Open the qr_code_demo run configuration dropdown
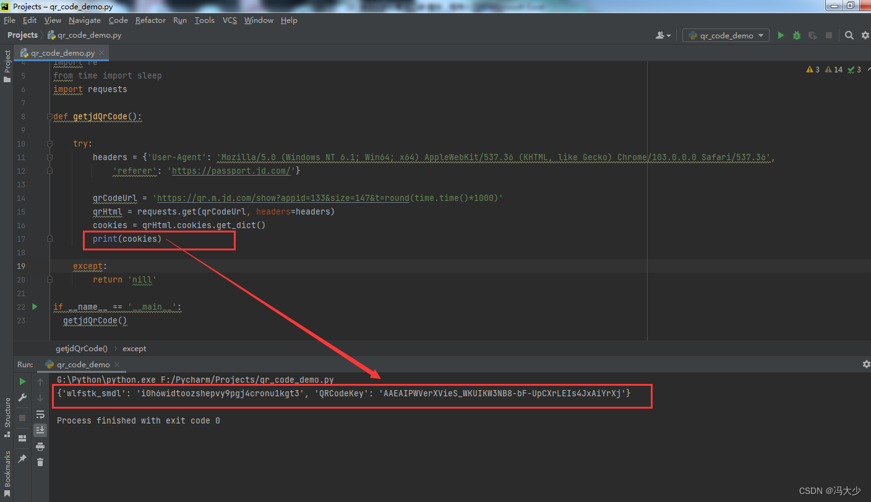Screen dimensions: 871x502 [x=726, y=36]
